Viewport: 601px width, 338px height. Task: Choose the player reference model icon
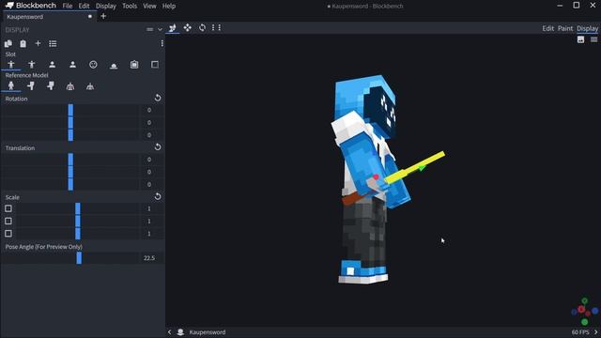coord(11,85)
